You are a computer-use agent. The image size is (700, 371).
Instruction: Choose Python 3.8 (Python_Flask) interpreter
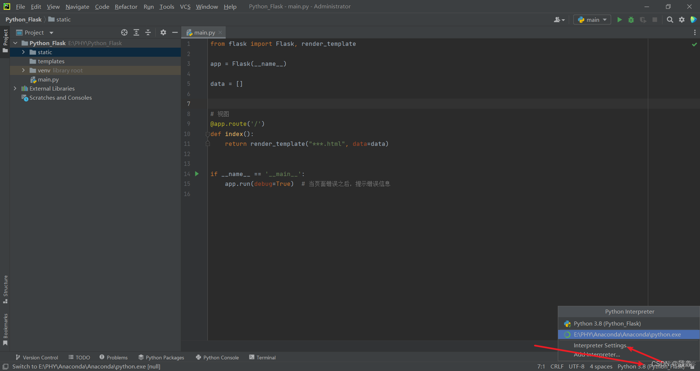[629, 324]
